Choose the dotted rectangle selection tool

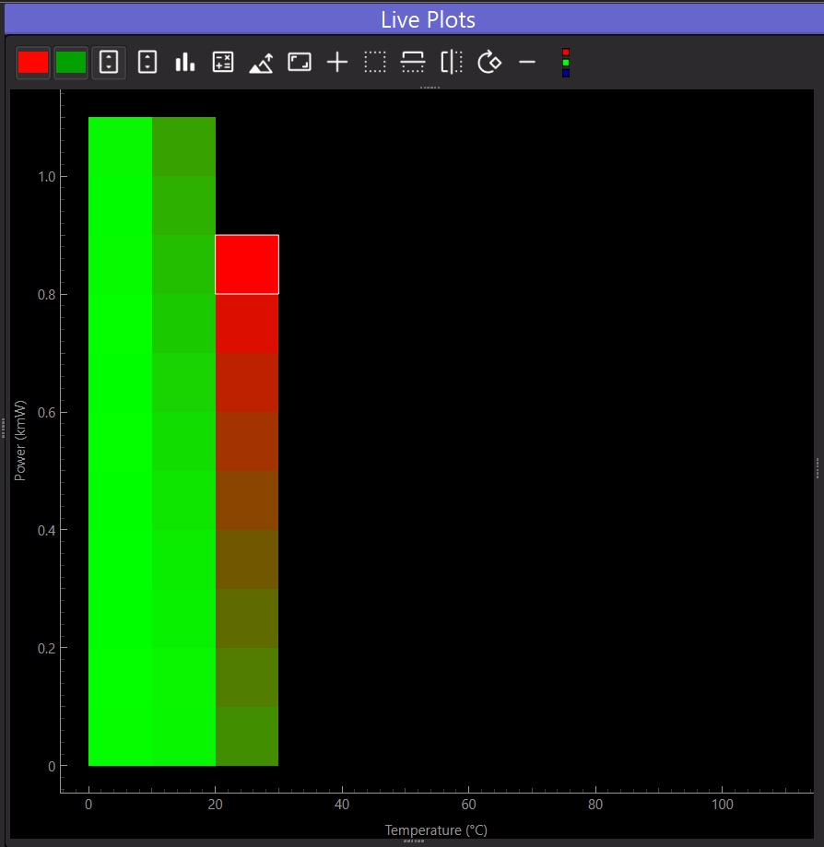tap(375, 63)
